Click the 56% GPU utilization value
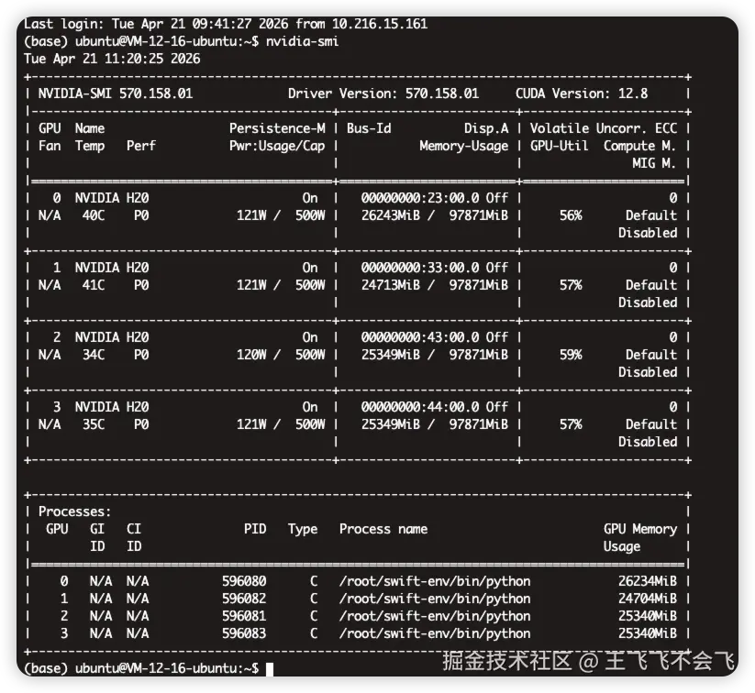This screenshot has width=755, height=693. [571, 215]
